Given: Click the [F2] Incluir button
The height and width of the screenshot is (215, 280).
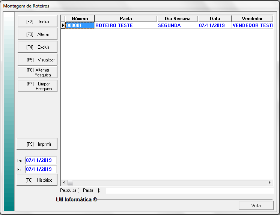Looking at the screenshot, I should point(38,22).
